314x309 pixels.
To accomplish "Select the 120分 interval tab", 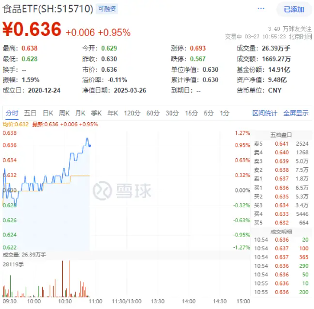I will 132,113.
